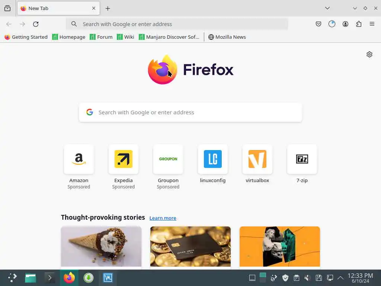Open the hamburger application menu
381x286 pixels.
tap(372, 24)
